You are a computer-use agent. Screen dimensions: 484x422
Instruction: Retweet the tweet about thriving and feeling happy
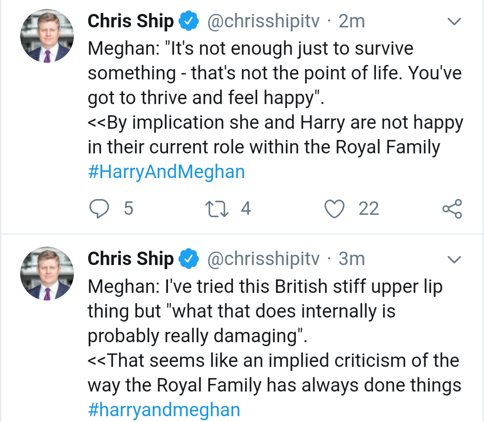[x=216, y=209]
